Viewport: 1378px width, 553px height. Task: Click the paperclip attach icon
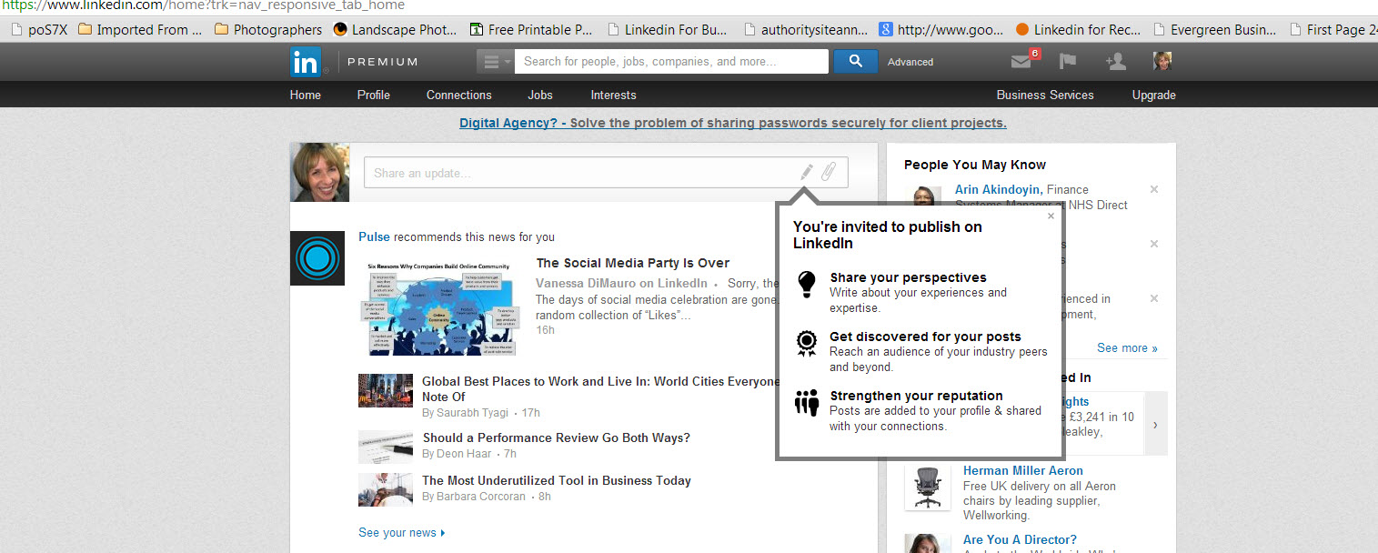click(x=829, y=172)
